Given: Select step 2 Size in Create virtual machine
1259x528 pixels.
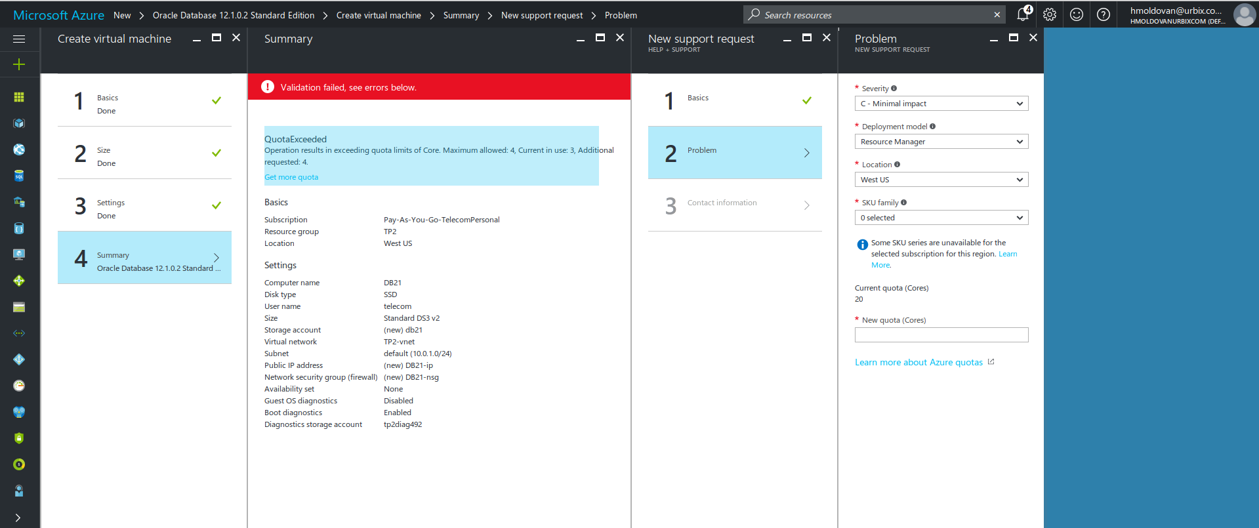Looking at the screenshot, I should coord(144,153).
